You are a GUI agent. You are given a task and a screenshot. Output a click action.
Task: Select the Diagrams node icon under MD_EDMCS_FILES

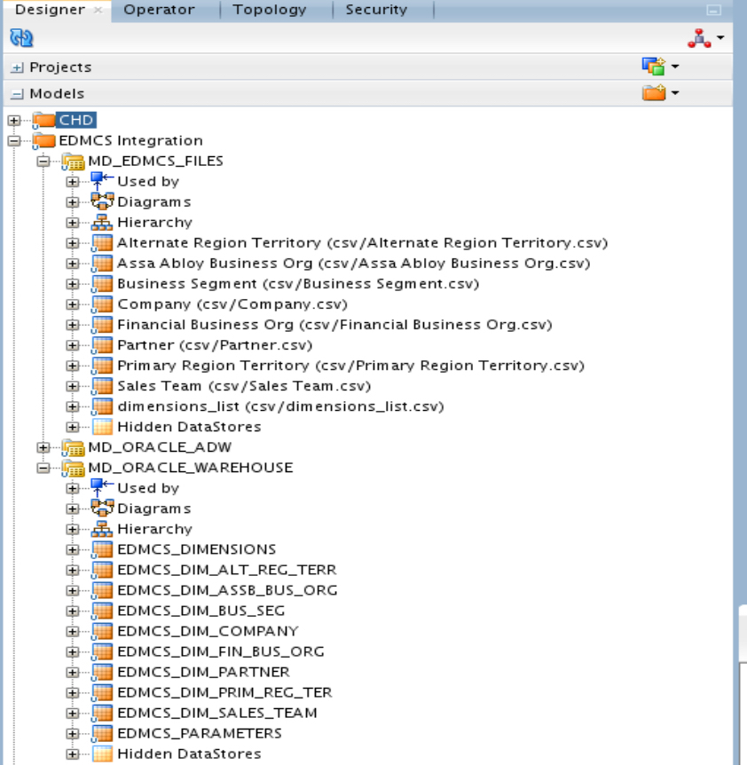[x=100, y=201]
